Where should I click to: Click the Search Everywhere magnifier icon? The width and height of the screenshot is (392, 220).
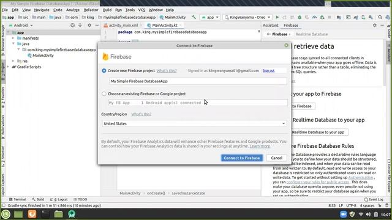point(380,17)
